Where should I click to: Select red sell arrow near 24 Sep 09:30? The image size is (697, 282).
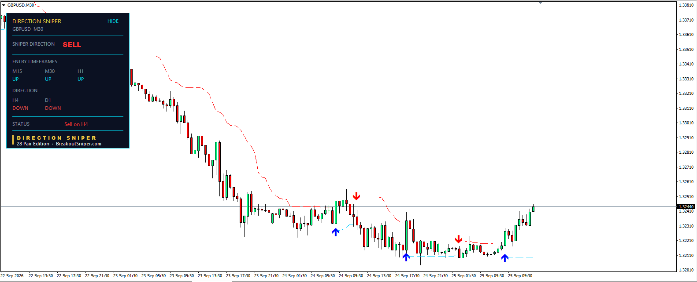pos(356,196)
